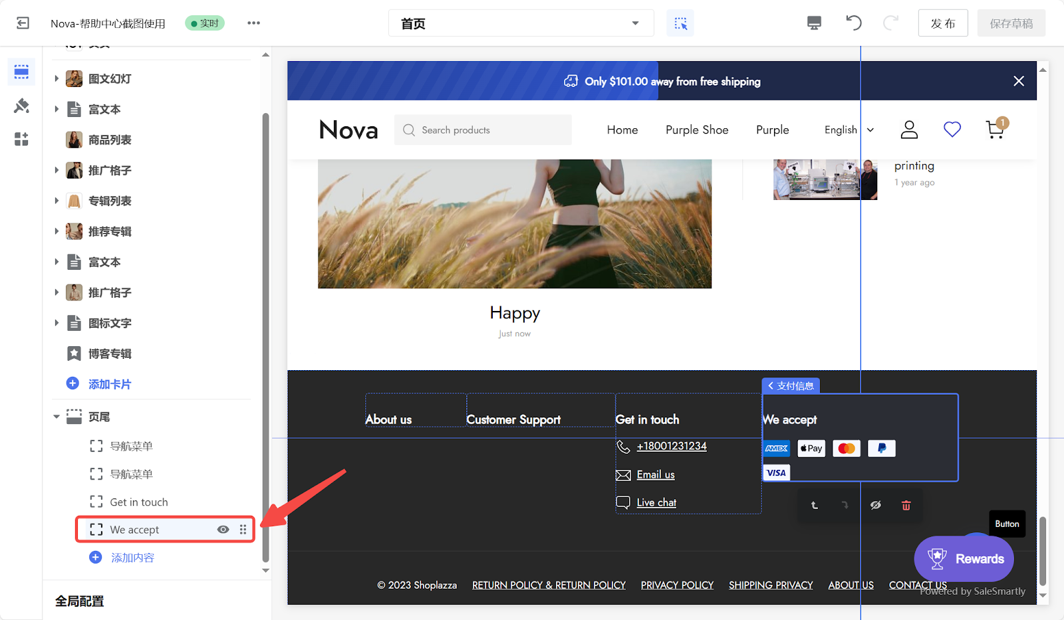Viewport: 1064px width, 620px height.
Task: Expand the 图文幻灯 section
Action: click(57, 78)
